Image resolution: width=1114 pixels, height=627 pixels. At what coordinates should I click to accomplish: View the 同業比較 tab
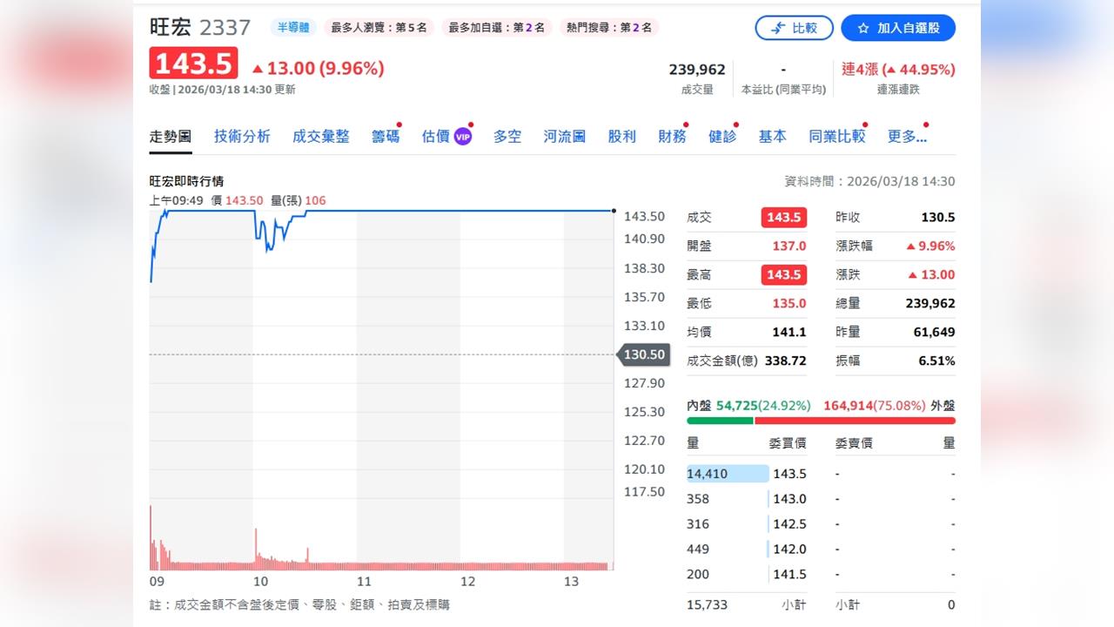tap(836, 136)
